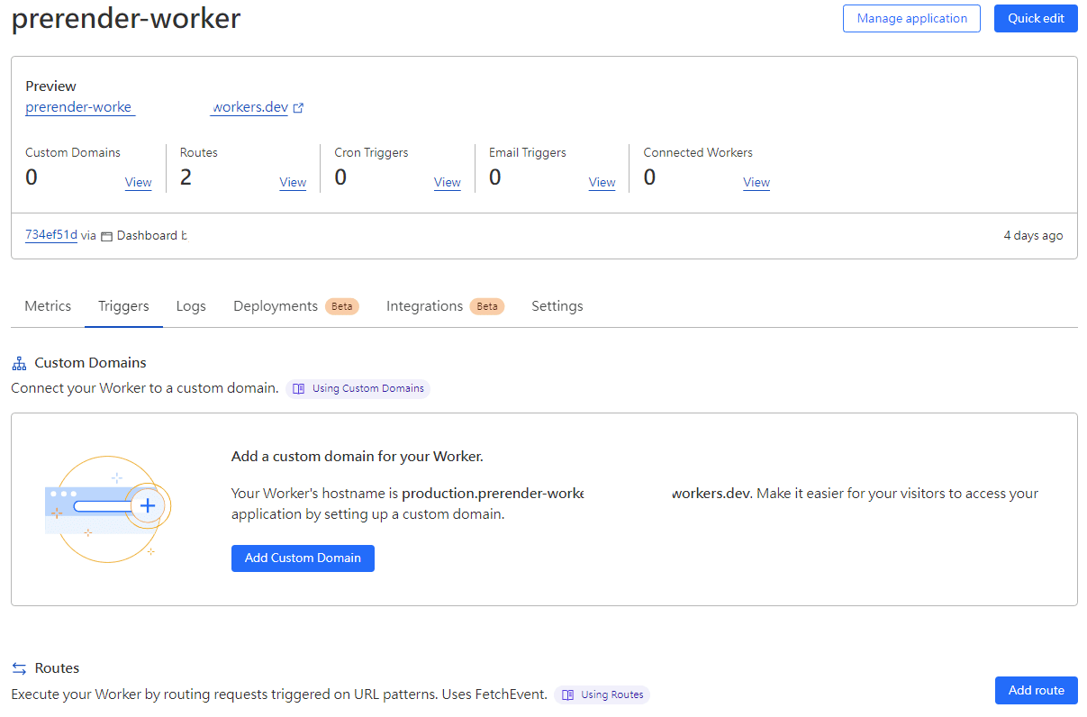Click the '4 days ago' timestamp
Image resolution: width=1087 pixels, height=717 pixels.
coord(1033,236)
